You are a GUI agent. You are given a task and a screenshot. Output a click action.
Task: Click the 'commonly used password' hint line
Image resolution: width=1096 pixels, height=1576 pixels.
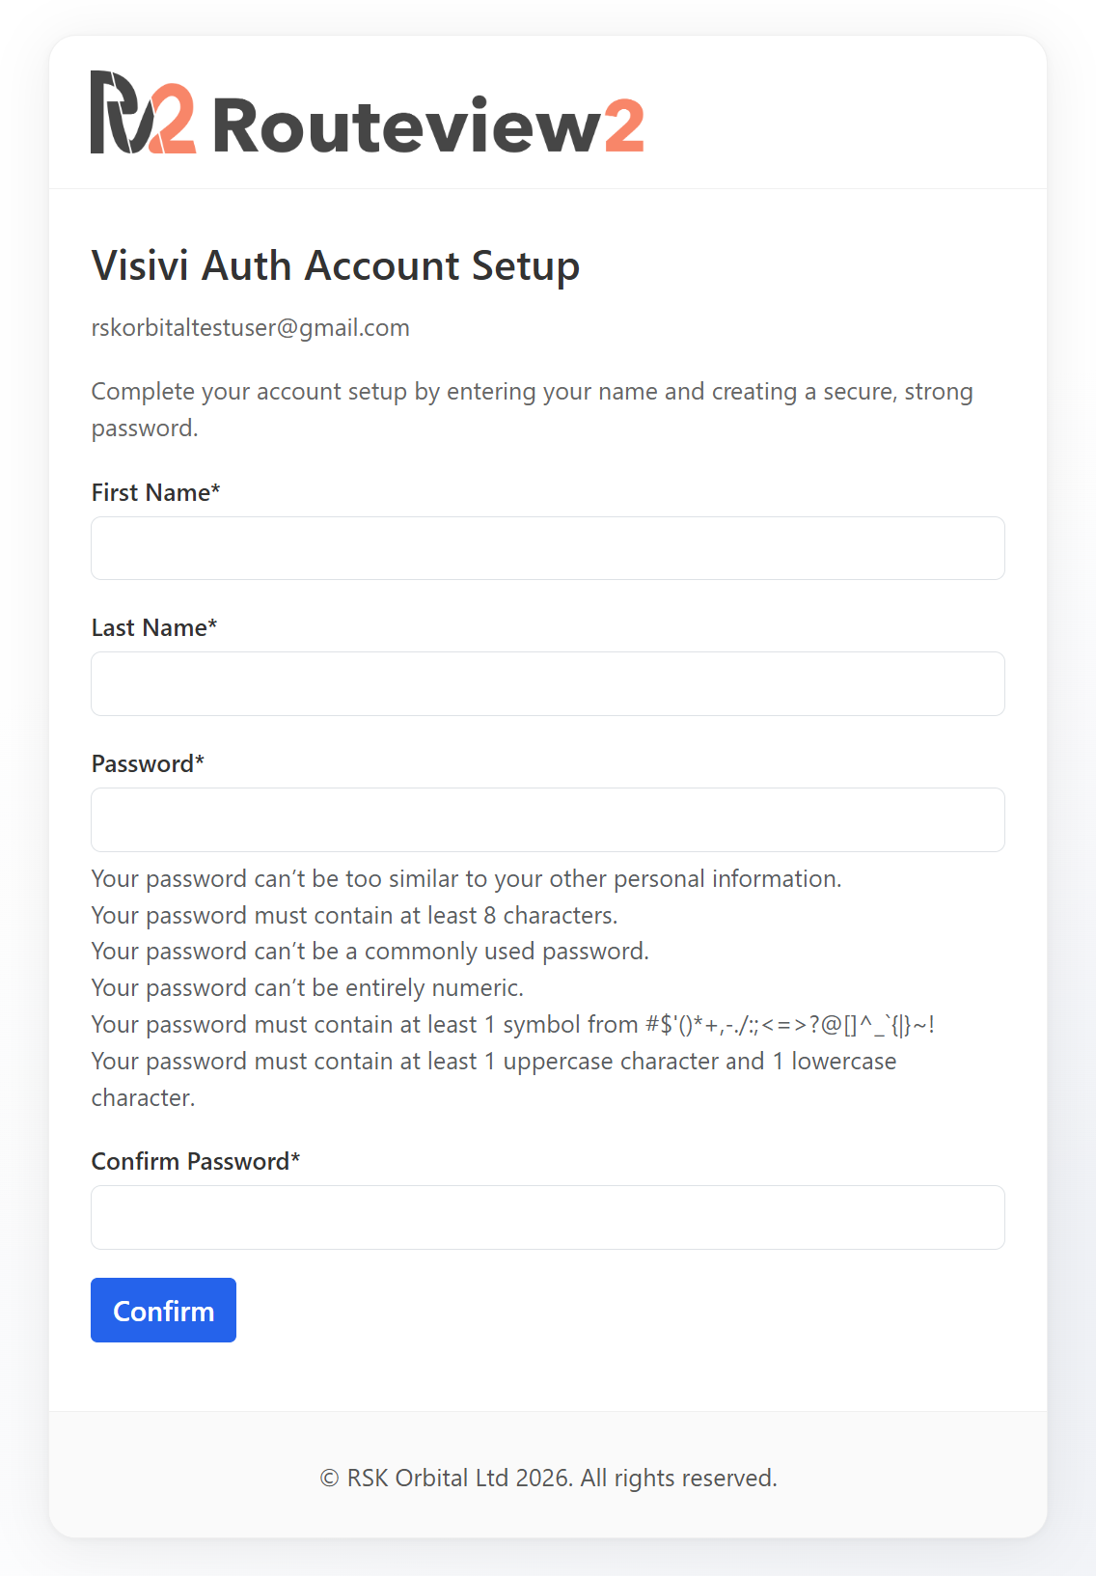tap(370, 952)
